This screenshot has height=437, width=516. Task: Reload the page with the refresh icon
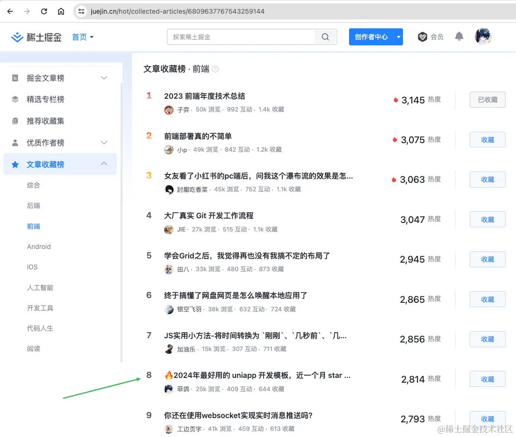click(44, 11)
